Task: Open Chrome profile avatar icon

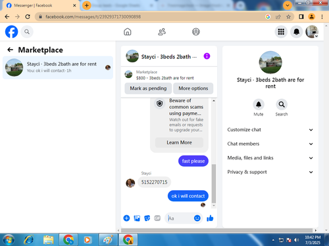Action: click(311, 16)
